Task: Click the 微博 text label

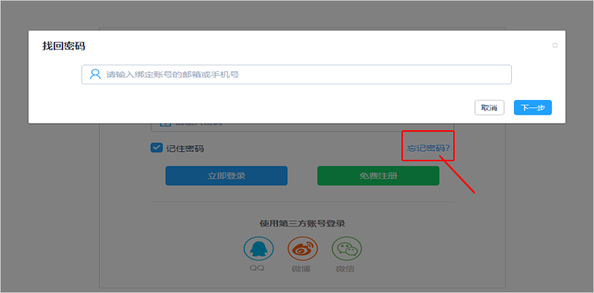Action: click(x=301, y=269)
